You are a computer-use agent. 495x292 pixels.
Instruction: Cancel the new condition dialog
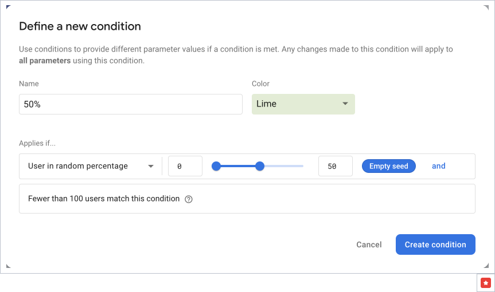click(369, 244)
